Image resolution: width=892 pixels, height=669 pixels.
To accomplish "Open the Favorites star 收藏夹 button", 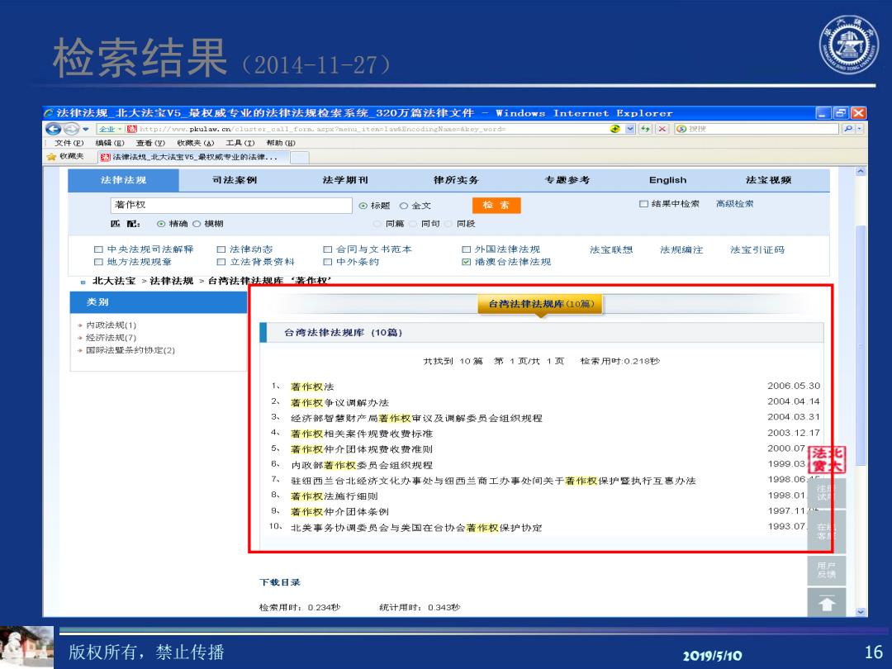I will 65,156.
